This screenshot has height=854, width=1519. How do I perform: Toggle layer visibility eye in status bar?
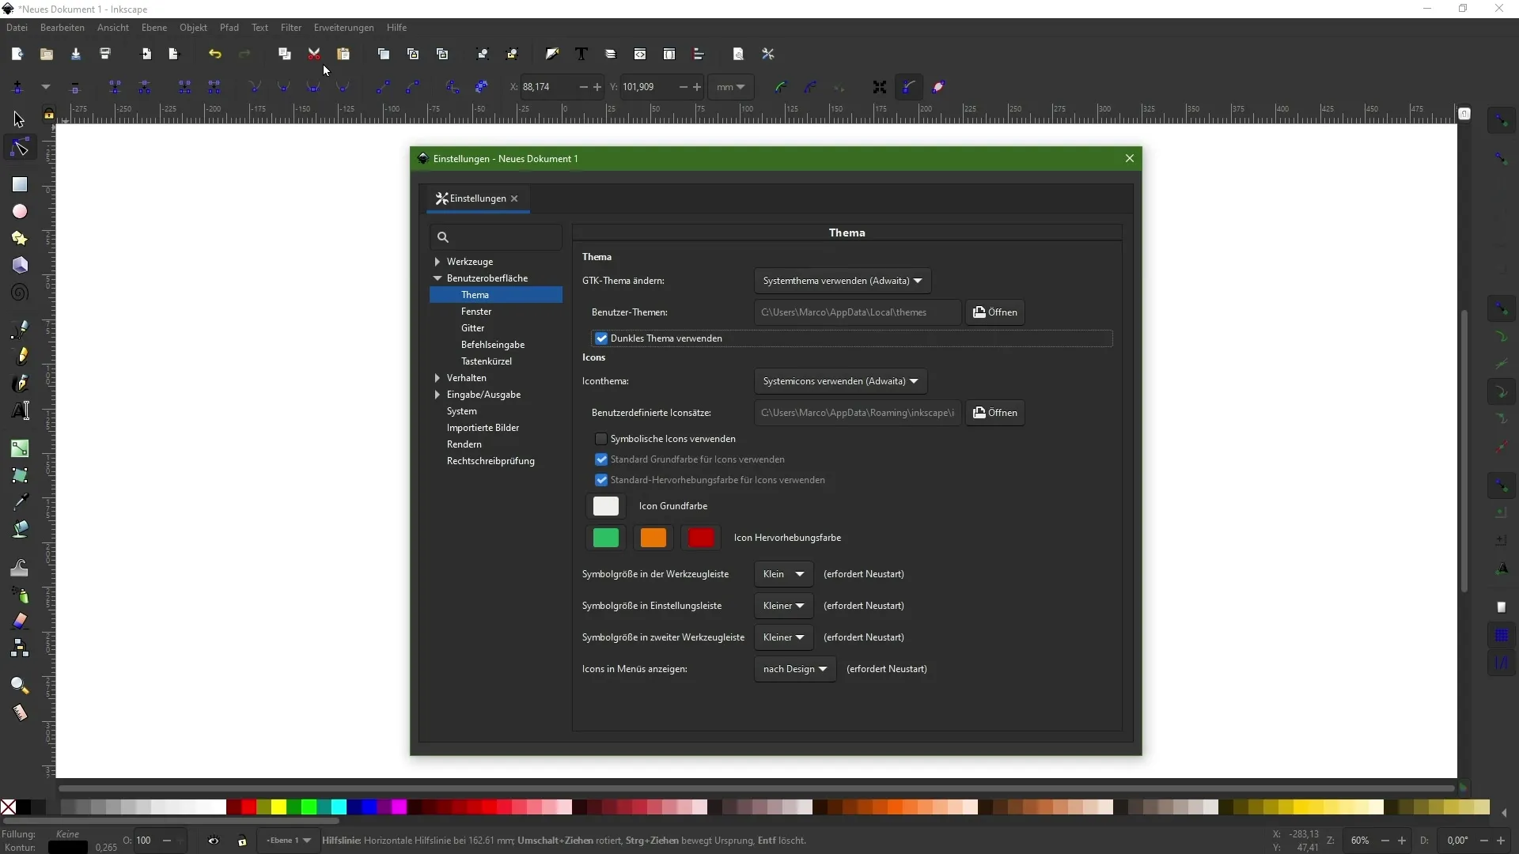(x=214, y=841)
